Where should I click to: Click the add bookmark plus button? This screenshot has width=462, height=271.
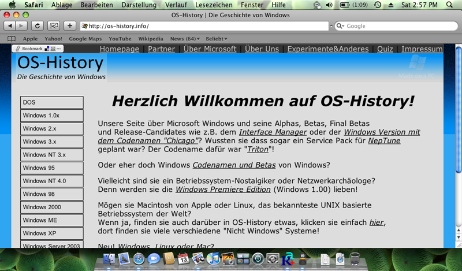[x=69, y=26]
